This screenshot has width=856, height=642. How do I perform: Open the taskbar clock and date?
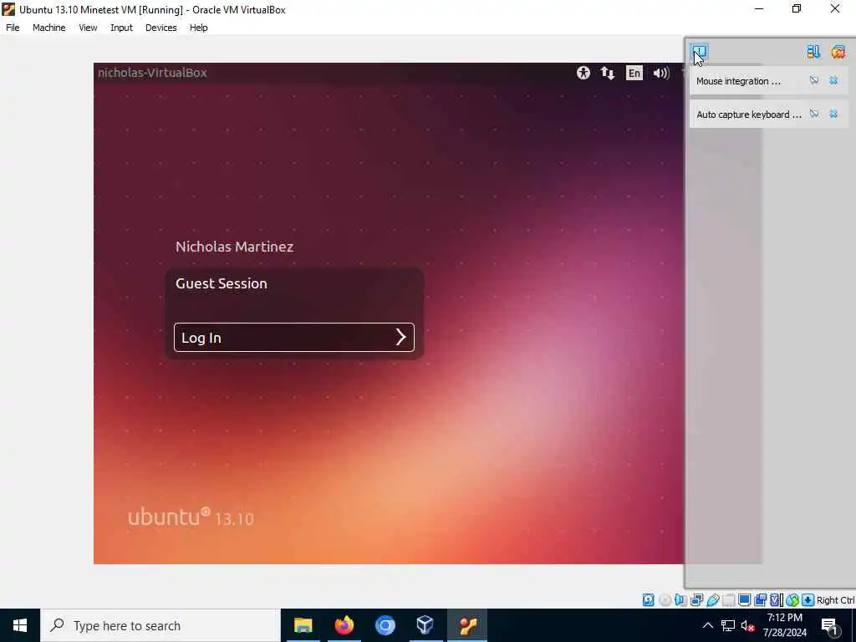click(x=784, y=625)
